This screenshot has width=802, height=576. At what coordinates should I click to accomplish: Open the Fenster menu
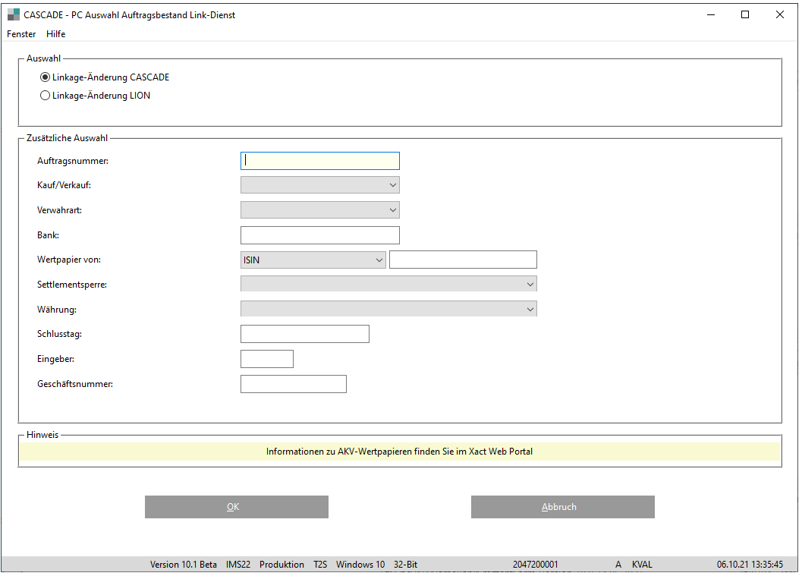coord(21,34)
